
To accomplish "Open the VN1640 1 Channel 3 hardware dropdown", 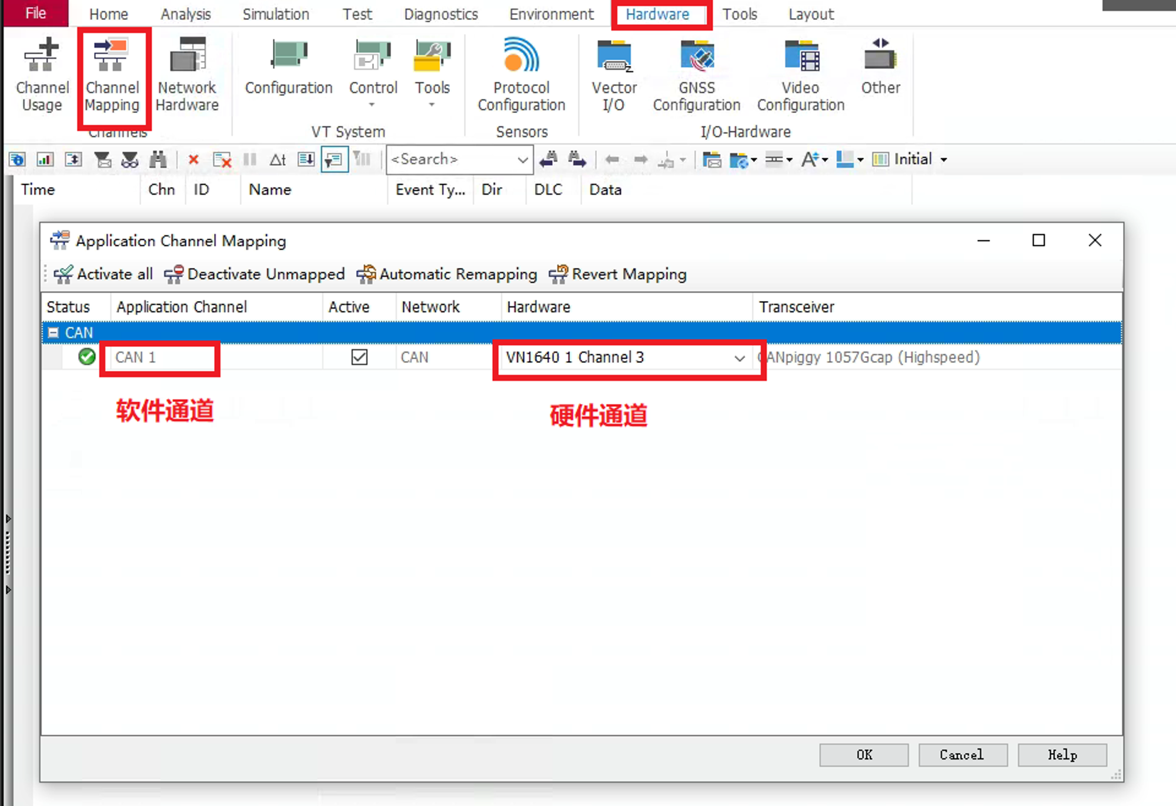I will (739, 358).
